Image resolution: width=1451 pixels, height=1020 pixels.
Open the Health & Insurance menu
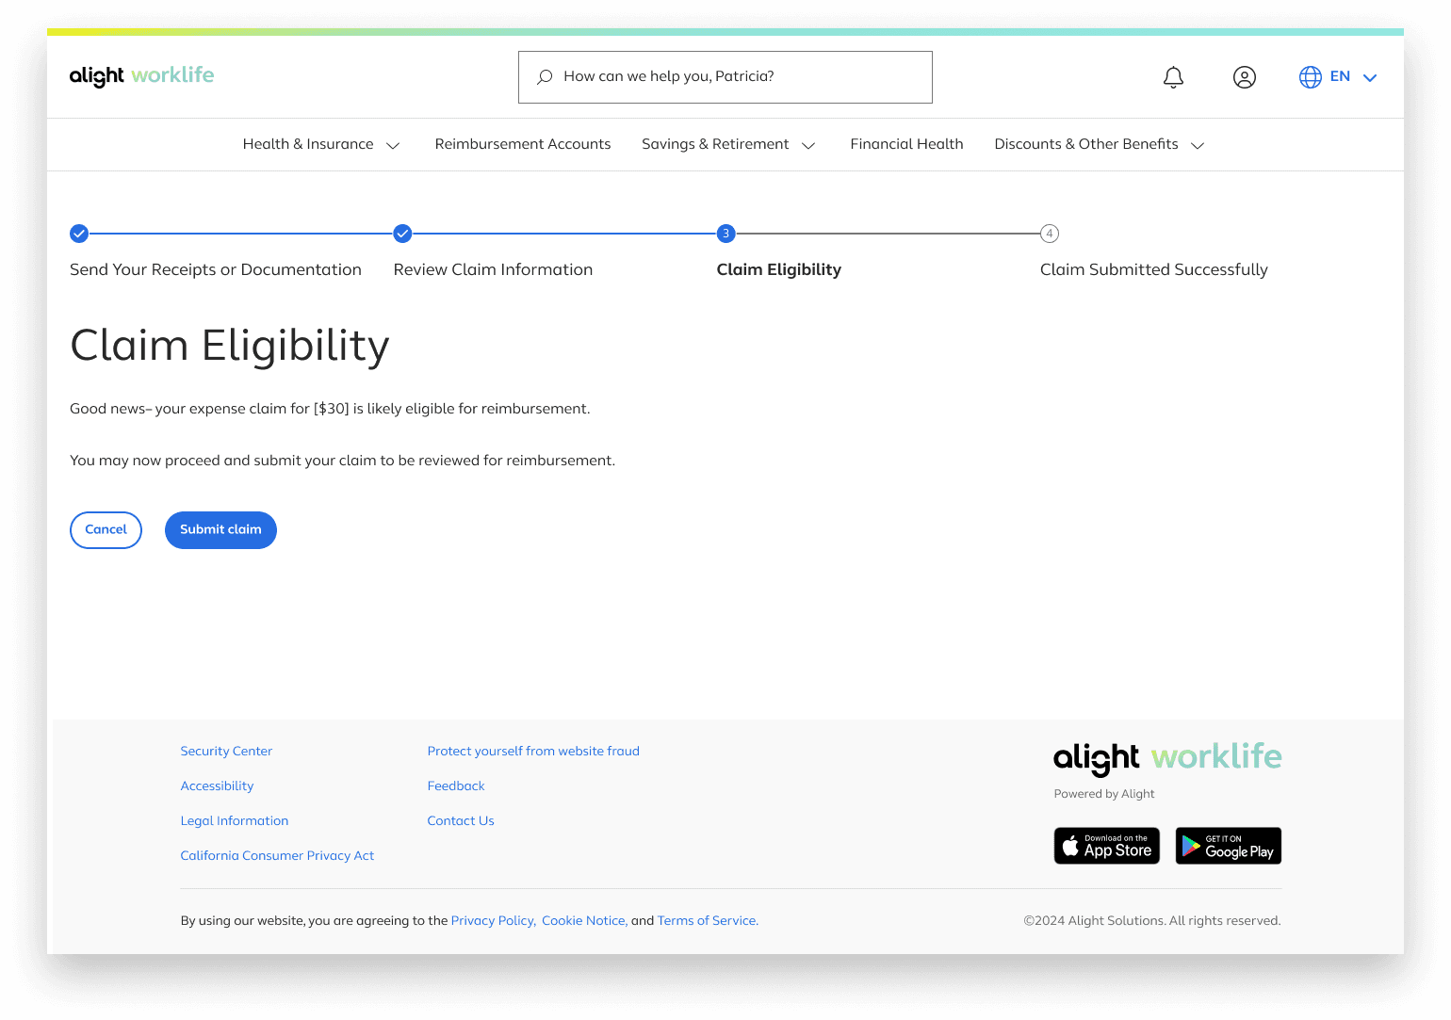coord(321,144)
